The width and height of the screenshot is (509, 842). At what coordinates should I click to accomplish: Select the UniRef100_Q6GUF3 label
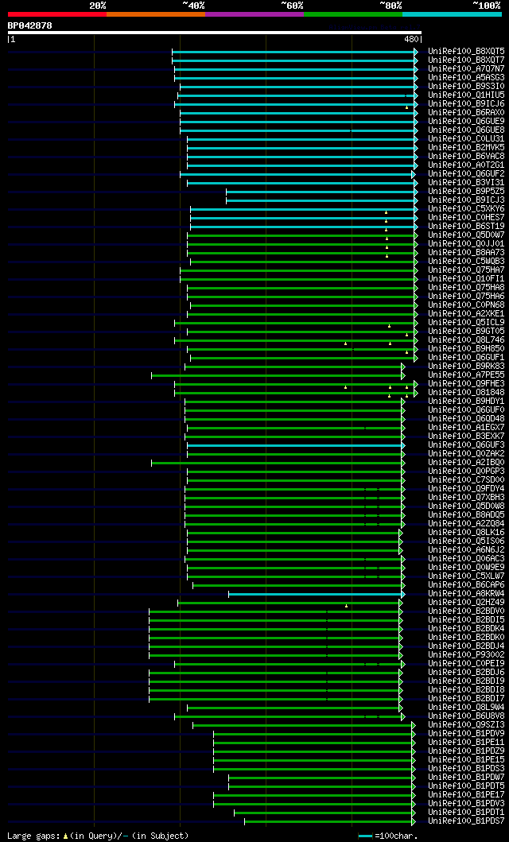(466, 446)
